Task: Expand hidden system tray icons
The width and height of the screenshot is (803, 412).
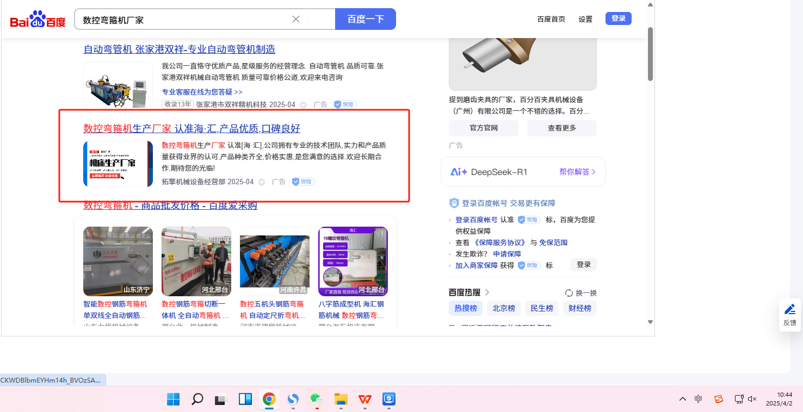Action: pyautogui.click(x=682, y=399)
